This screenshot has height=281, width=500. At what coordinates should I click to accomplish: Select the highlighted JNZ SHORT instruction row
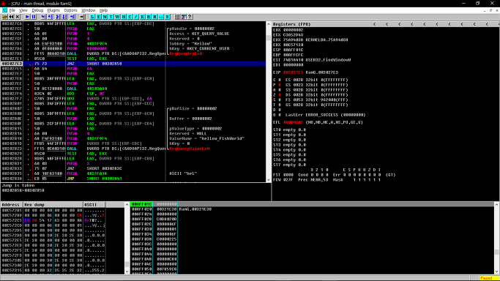pos(133,64)
